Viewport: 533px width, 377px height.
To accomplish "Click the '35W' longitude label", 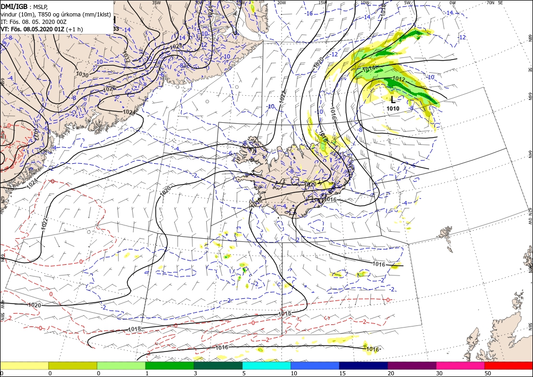I will (156, 2).
